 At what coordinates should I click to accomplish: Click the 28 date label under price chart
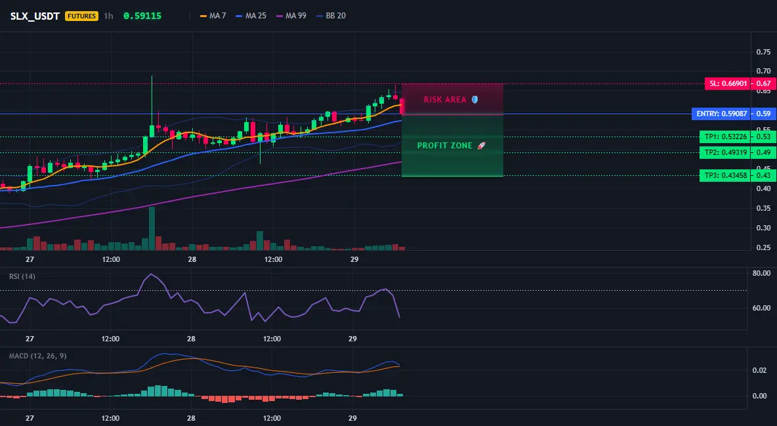tap(192, 259)
